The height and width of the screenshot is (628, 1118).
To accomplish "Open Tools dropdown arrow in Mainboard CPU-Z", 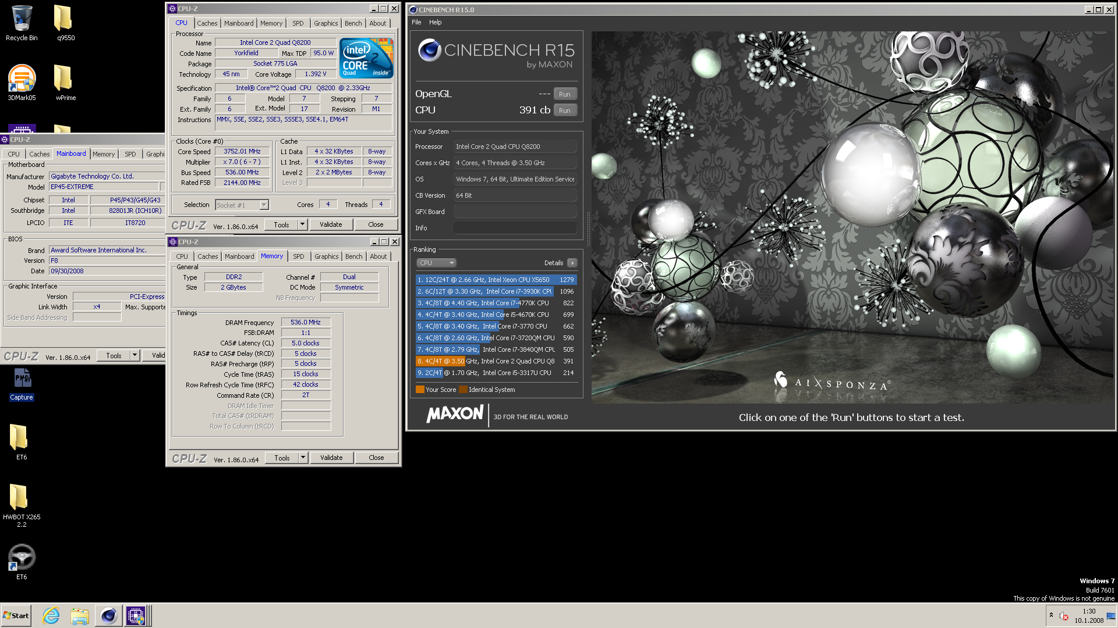I will coord(135,355).
